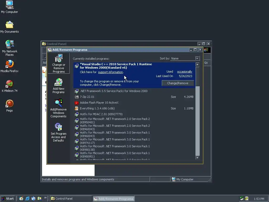Click the occasionally usage link

coord(185,72)
